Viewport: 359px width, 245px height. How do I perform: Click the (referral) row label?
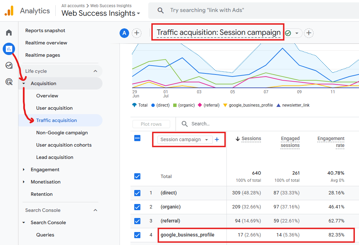170,221
